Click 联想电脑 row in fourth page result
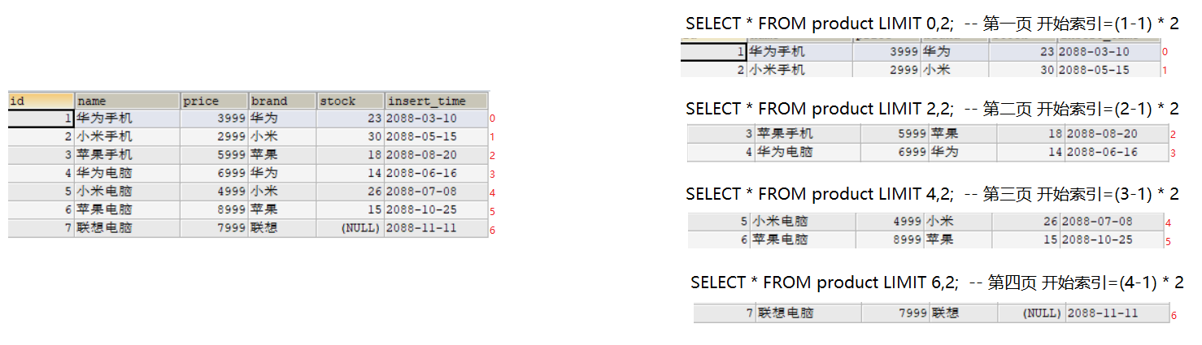This screenshot has height=345, width=1202. pos(930,313)
